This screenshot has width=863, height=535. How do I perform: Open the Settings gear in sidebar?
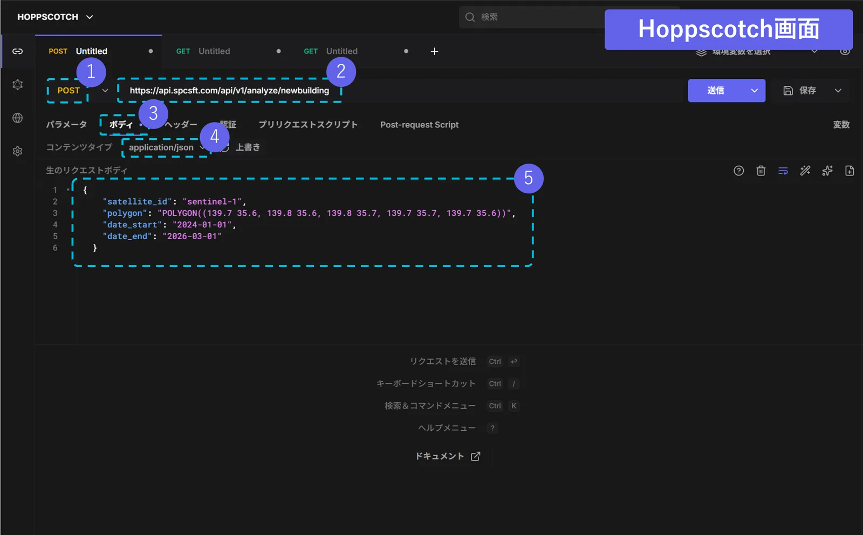coord(18,151)
